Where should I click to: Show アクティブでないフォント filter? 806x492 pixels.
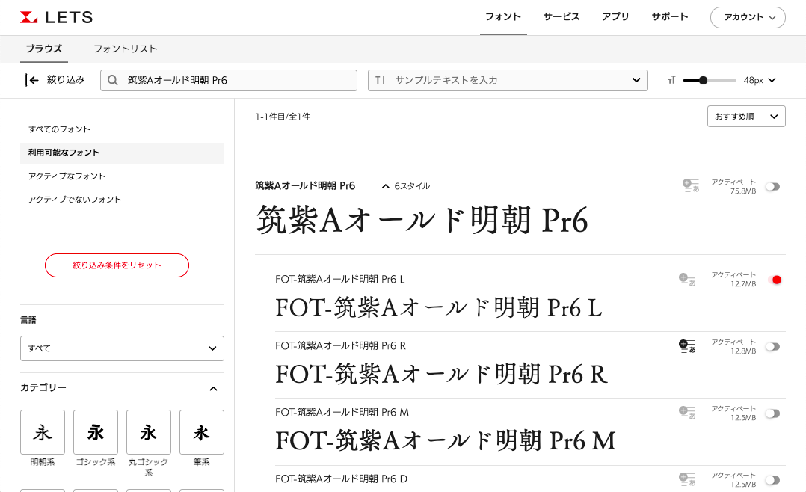pos(75,200)
